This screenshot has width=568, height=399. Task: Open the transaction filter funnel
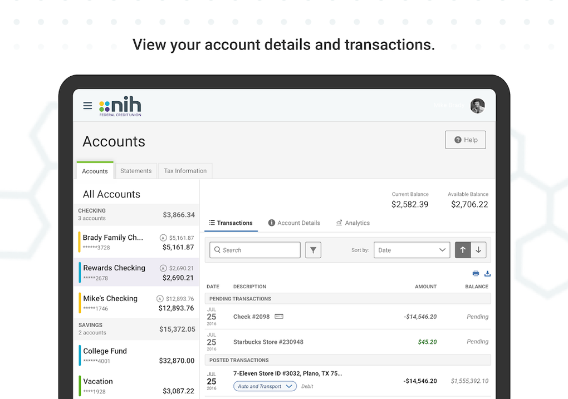(313, 250)
